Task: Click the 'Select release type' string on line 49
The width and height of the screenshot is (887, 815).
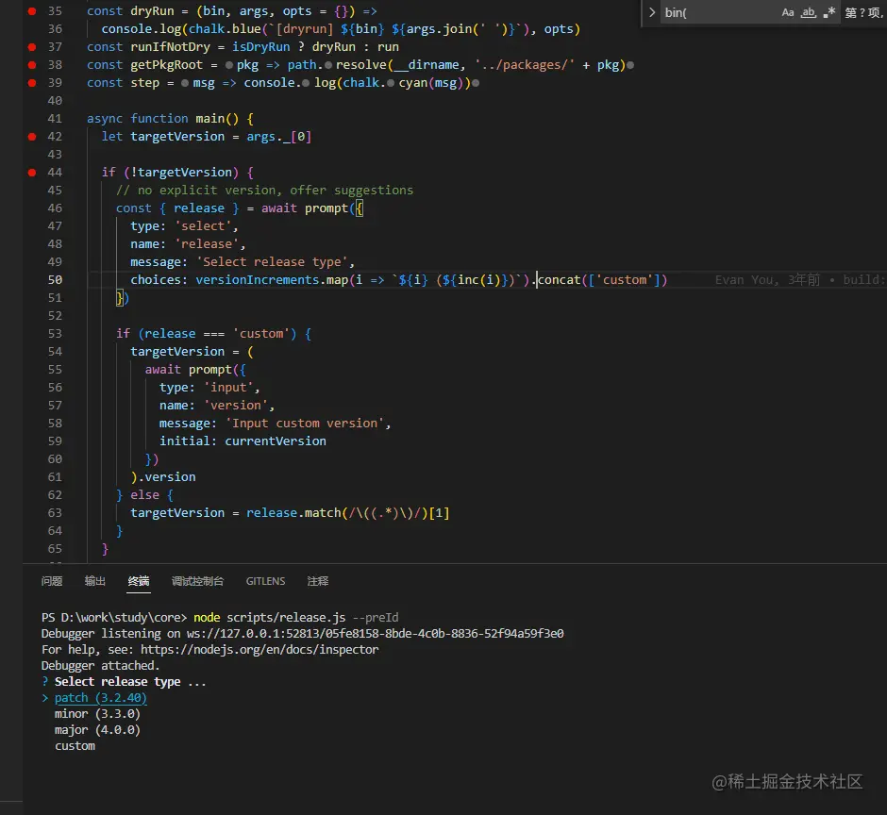Action: click(x=272, y=262)
